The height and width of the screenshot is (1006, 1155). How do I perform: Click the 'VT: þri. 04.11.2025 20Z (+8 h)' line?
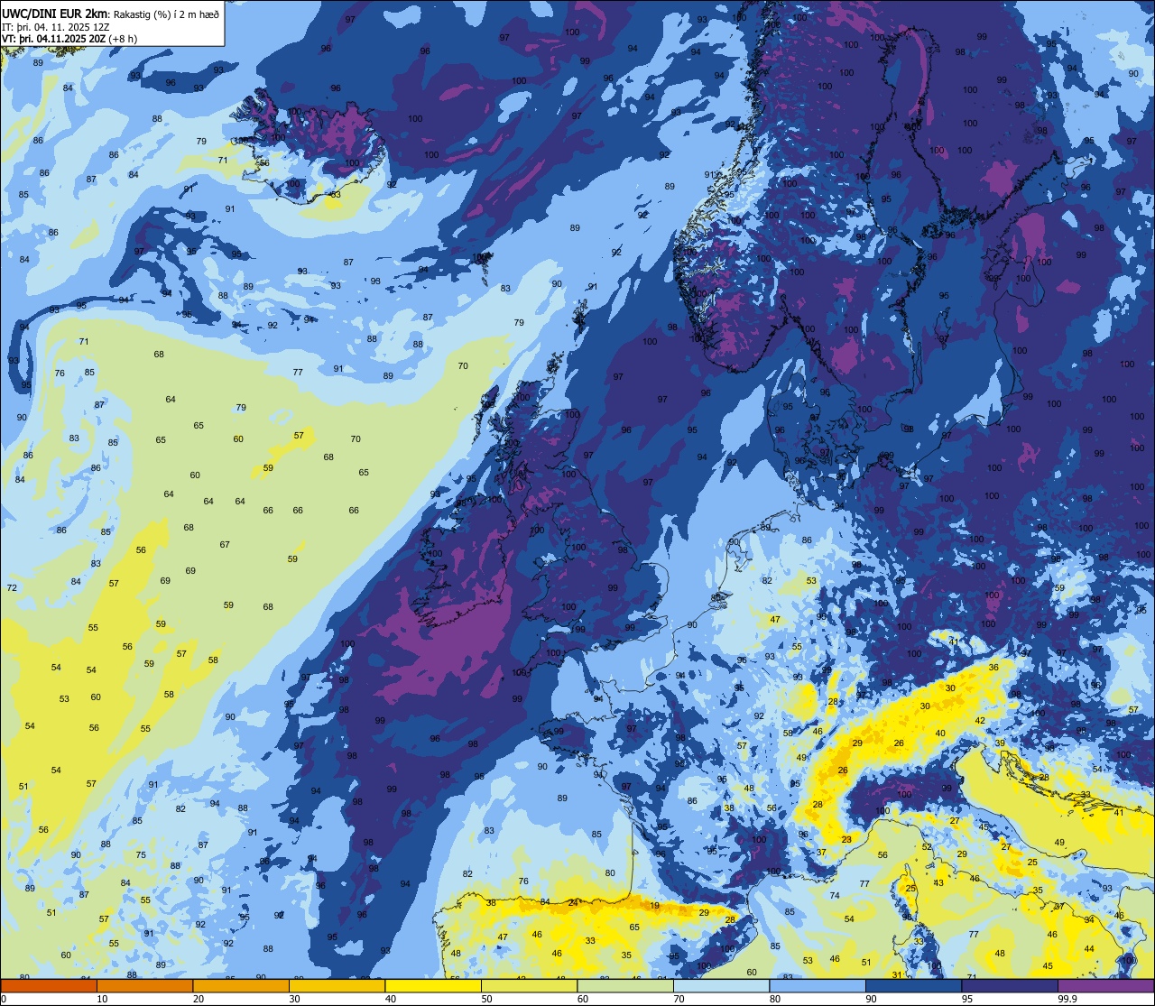point(69,38)
